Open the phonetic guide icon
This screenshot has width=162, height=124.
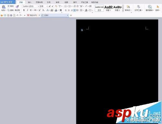tap(60, 6)
